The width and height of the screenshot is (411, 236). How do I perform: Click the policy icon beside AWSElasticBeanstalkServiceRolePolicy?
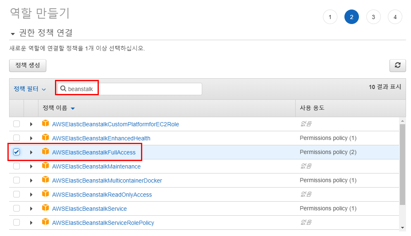(x=45, y=222)
